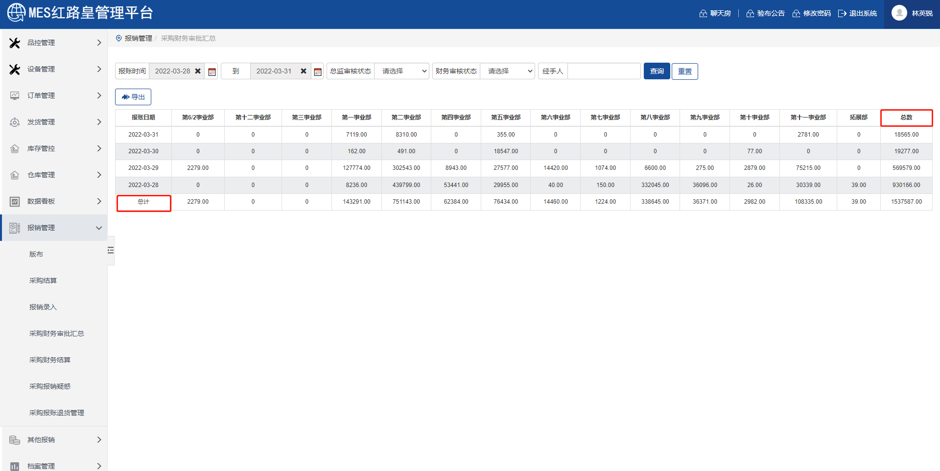This screenshot has height=471, width=940.
Task: Click the sidebar collapse handle icon
Action: [x=111, y=250]
